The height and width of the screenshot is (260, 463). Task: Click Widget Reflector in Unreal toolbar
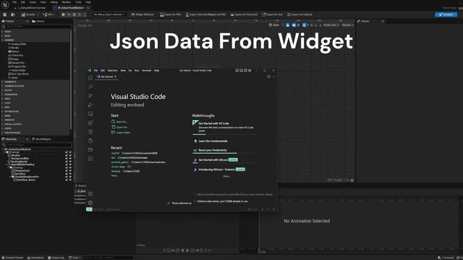143,14
